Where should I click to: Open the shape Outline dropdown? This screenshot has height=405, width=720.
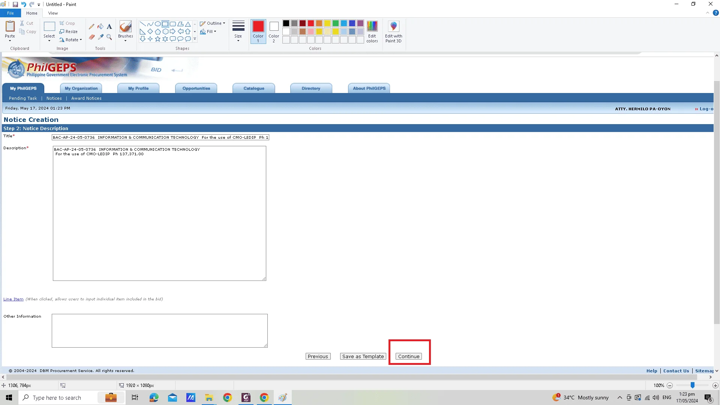pyautogui.click(x=213, y=23)
